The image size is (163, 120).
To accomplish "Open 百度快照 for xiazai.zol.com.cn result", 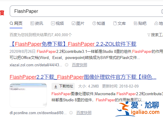I will coord(79,65).
